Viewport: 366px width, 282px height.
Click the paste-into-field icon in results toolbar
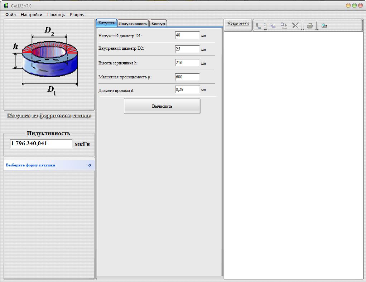[x=284, y=26]
